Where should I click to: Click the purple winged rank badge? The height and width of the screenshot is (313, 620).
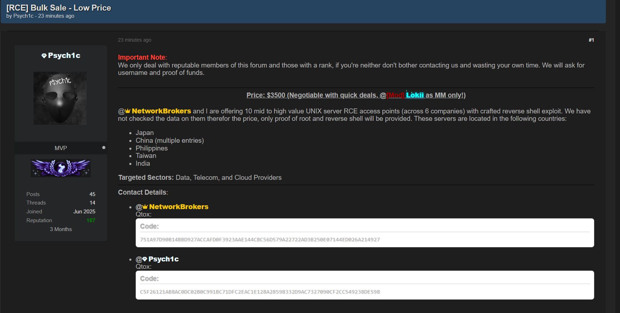[61, 168]
